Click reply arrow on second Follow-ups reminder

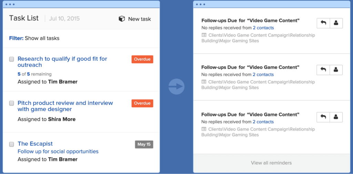click(x=323, y=70)
